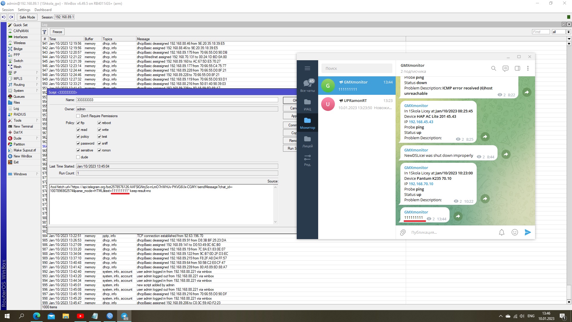Open Windows Start menu

tap(7, 316)
